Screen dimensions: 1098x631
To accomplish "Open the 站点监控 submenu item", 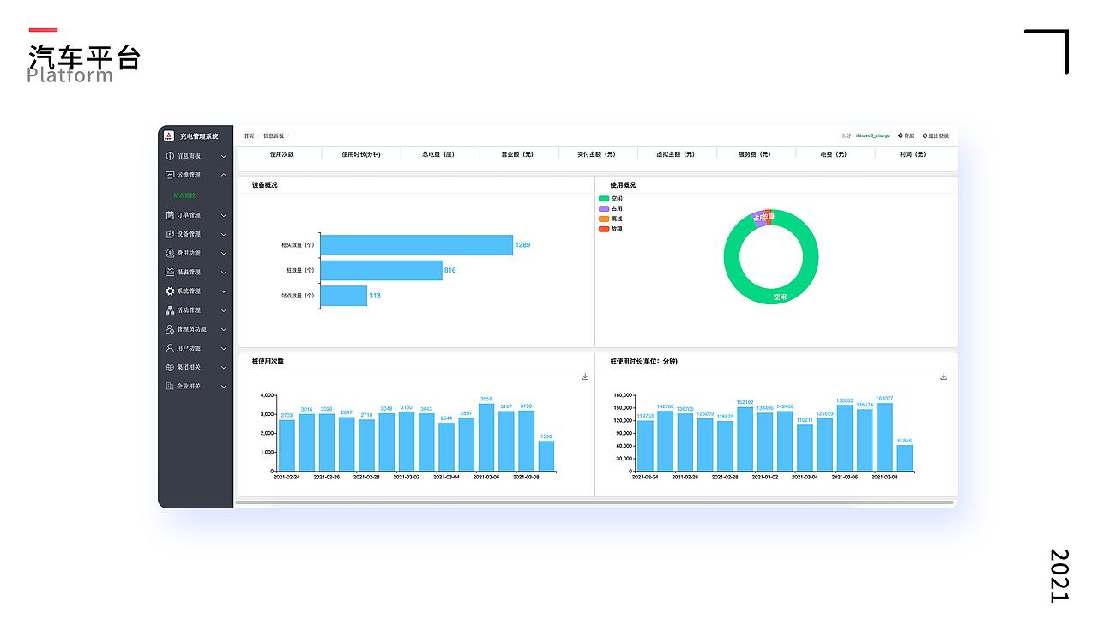I will tap(184, 195).
